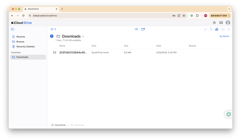Go to iCloud Drive in breadcrumb path

coord(59,125)
